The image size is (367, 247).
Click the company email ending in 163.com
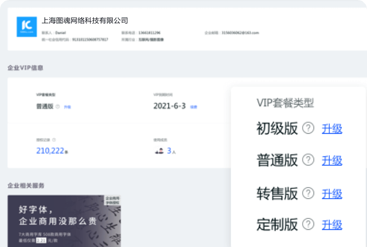[240, 33]
